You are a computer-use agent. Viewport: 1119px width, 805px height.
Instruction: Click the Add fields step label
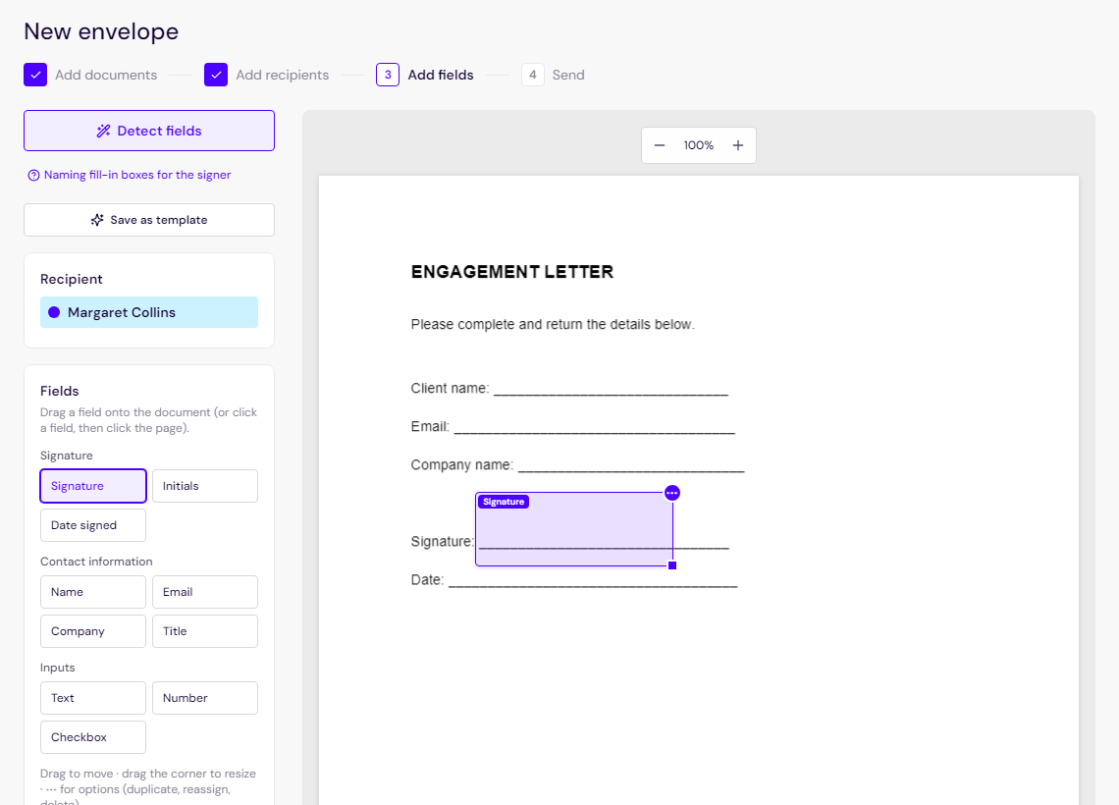point(441,75)
